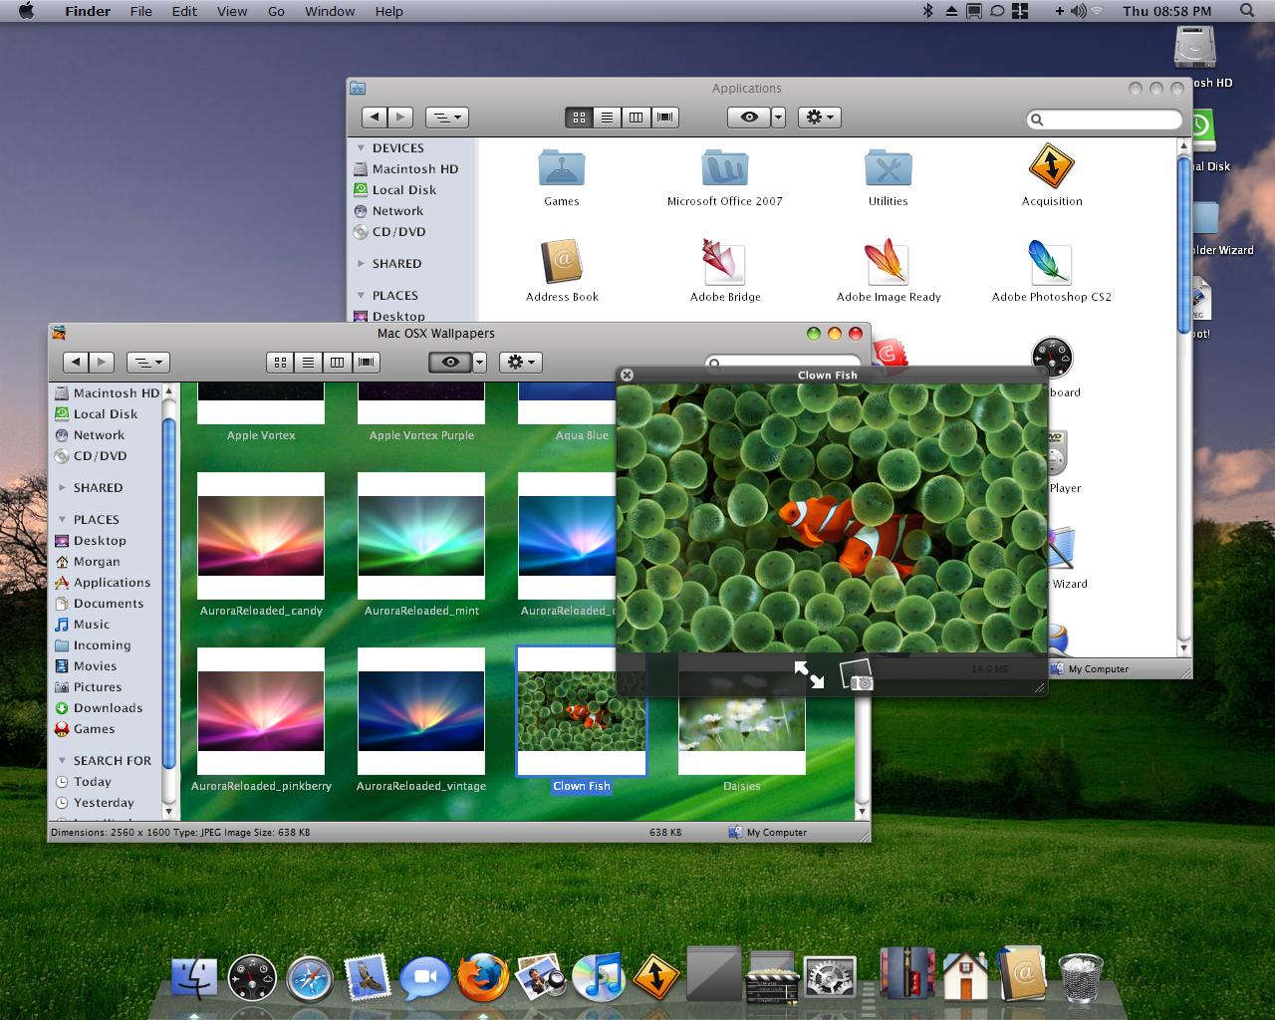This screenshot has width=1275, height=1020.
Task: Launch iTunes from the Dock
Action: tap(599, 978)
